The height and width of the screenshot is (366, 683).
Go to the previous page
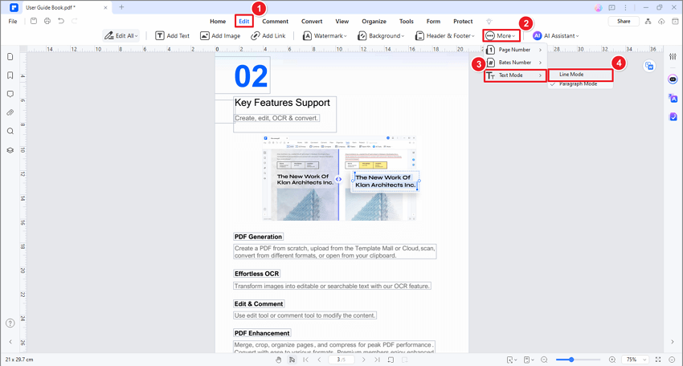[319, 360]
